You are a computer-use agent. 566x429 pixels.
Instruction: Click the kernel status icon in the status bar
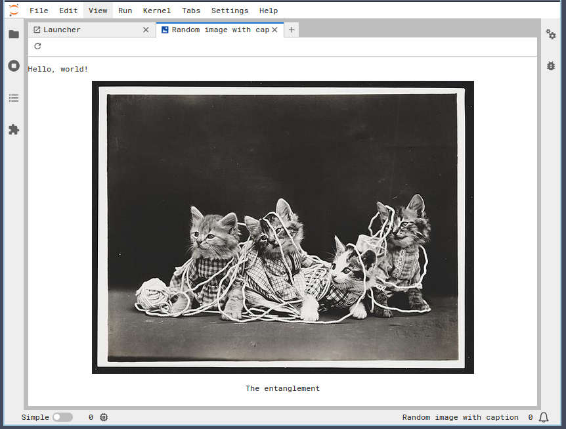(103, 417)
